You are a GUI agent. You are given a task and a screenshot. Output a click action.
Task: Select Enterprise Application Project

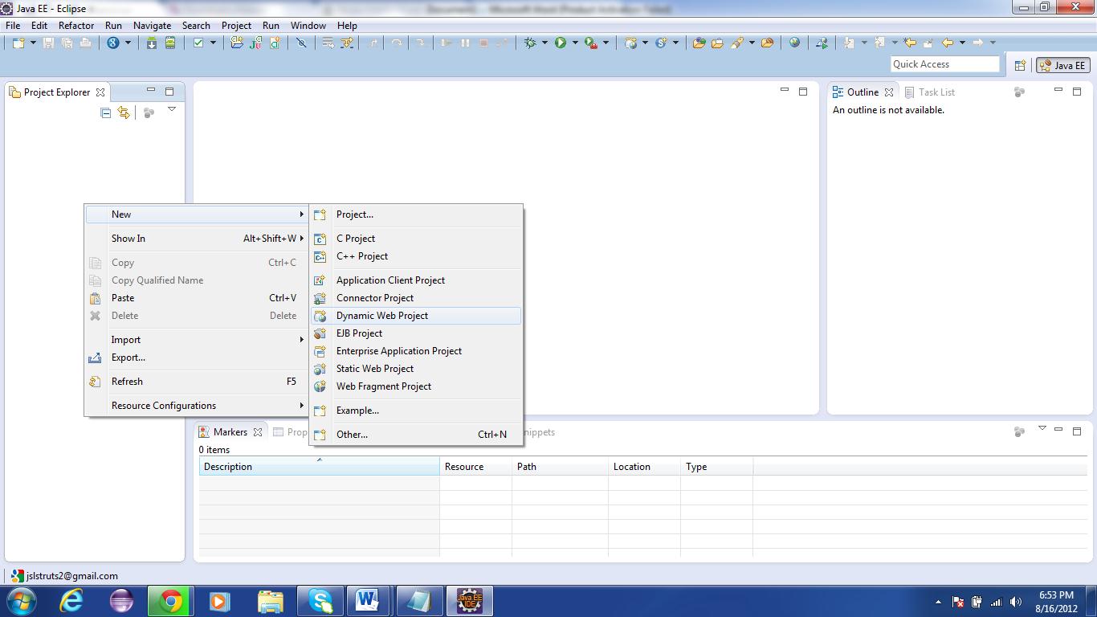pos(416,351)
